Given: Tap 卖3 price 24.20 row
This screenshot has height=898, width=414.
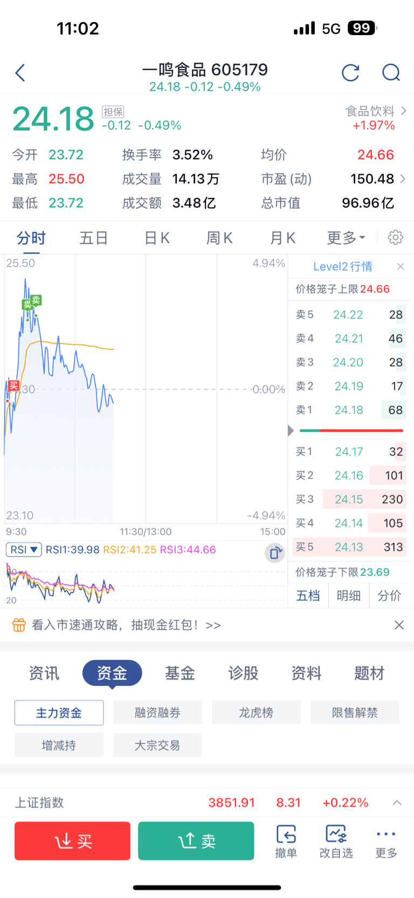Looking at the screenshot, I should click(x=349, y=362).
